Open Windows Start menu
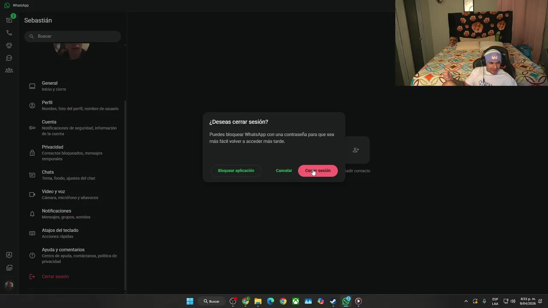This screenshot has height=308, width=548. point(190,301)
